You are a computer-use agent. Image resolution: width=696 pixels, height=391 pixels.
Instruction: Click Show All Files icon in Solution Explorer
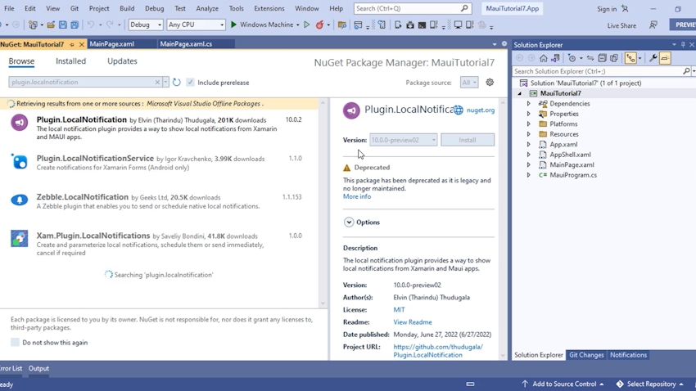(614, 58)
